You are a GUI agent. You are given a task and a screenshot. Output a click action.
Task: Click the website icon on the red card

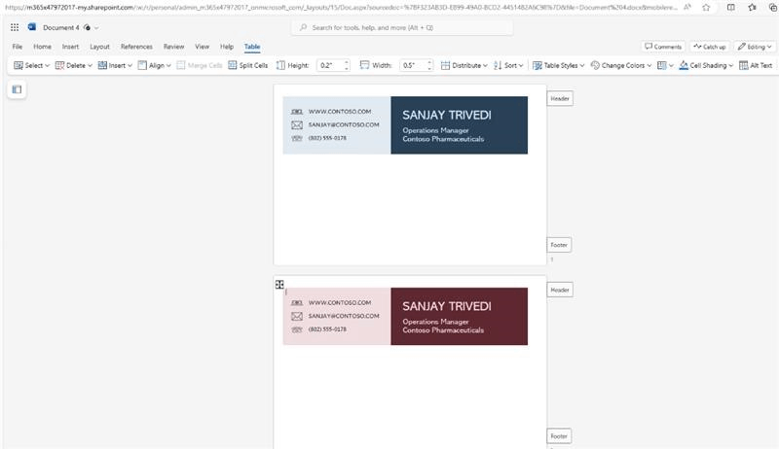coord(297,303)
